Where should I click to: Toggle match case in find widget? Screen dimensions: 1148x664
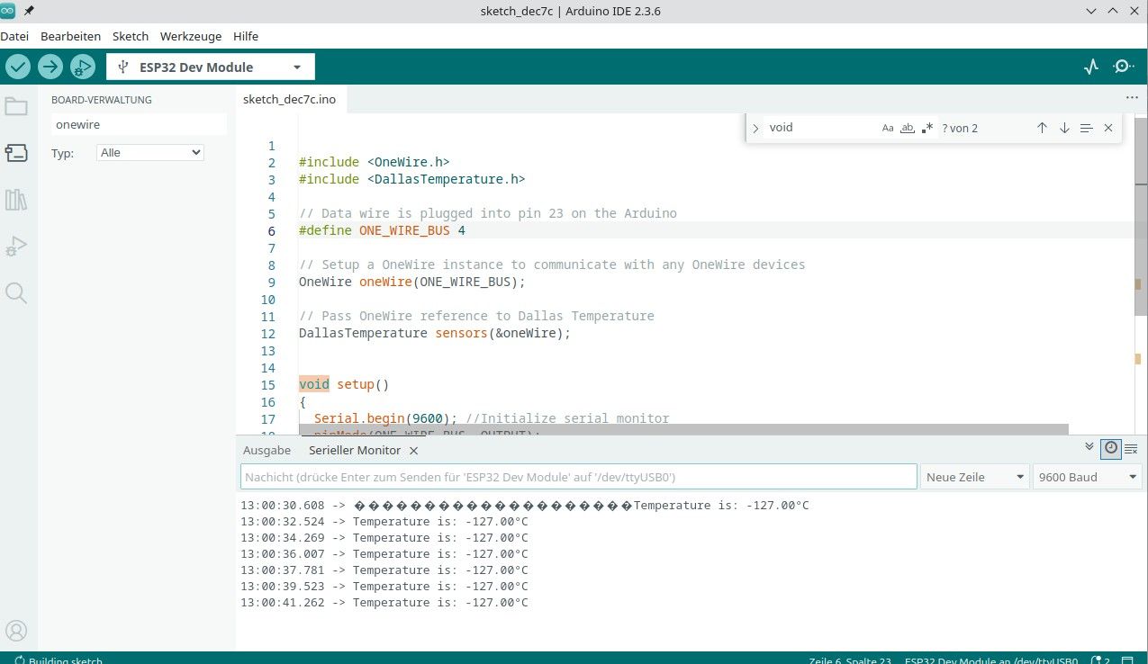[888, 128]
